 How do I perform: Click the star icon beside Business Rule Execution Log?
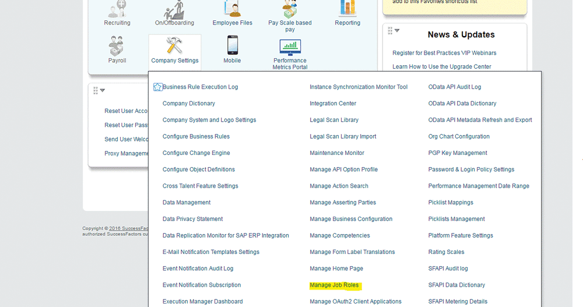157,87
